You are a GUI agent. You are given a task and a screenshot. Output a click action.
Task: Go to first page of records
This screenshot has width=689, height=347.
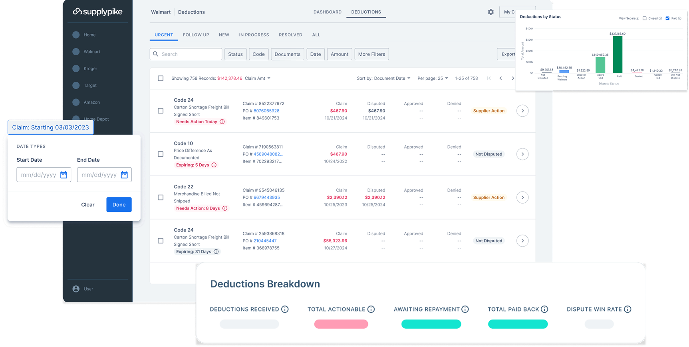489,78
